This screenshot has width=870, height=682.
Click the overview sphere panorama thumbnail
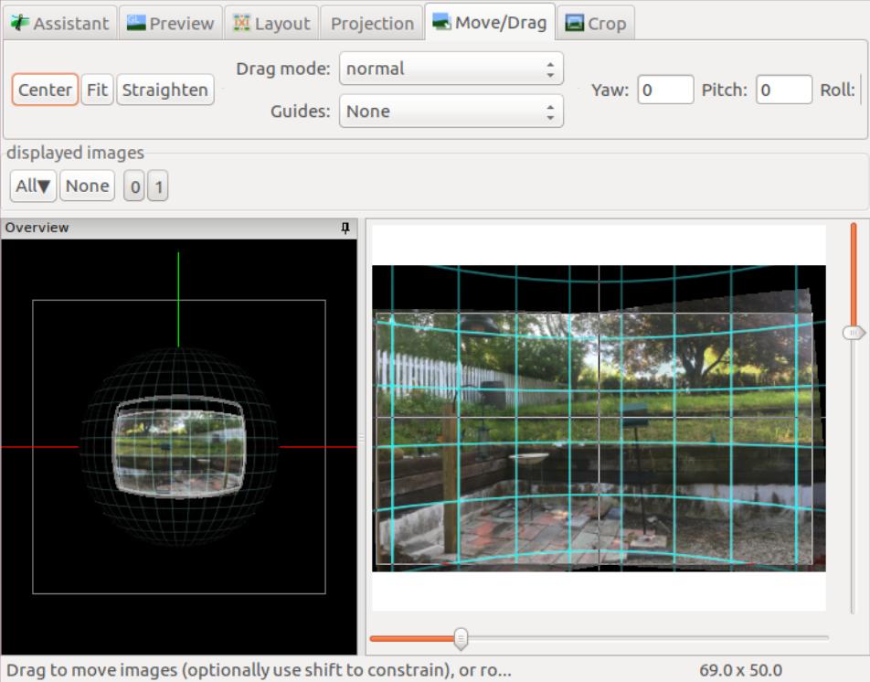(x=178, y=446)
